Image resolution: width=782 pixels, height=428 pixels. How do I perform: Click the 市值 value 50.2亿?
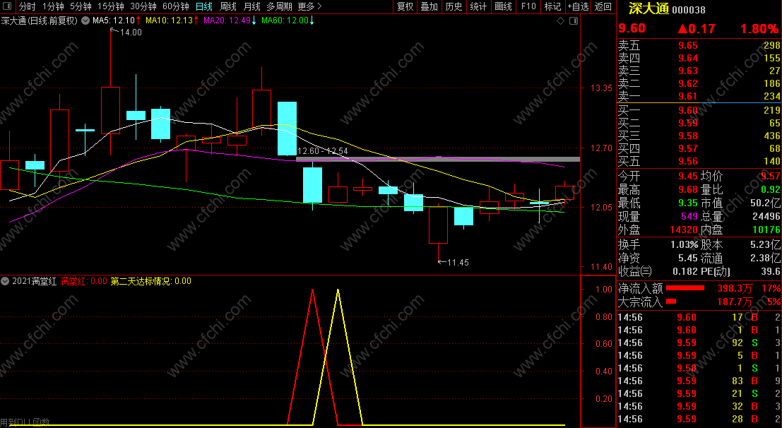tap(766, 203)
